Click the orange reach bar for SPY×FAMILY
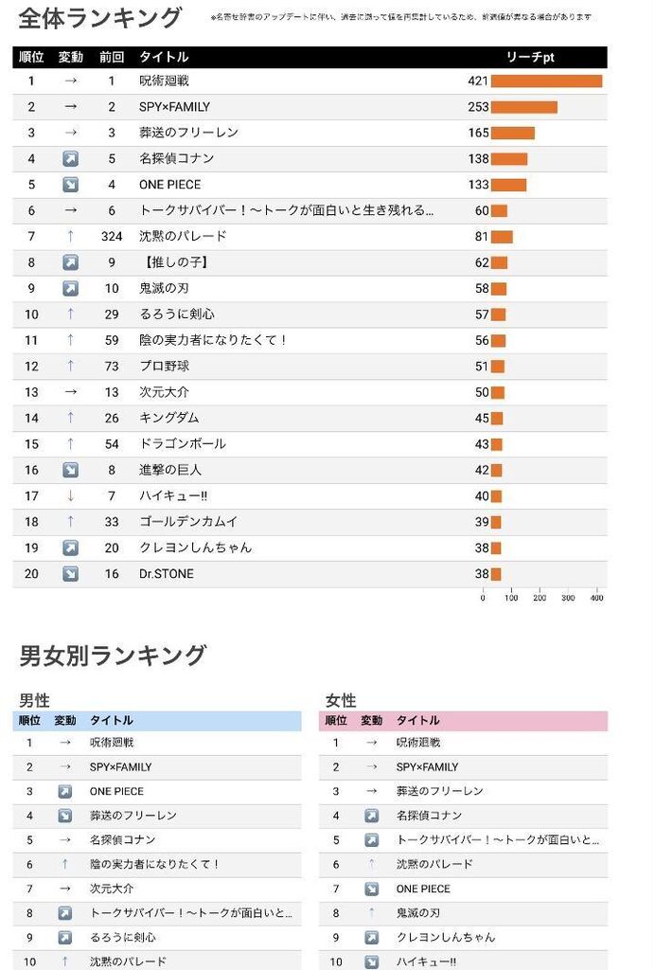This screenshot has height=970, width=655. point(524,107)
